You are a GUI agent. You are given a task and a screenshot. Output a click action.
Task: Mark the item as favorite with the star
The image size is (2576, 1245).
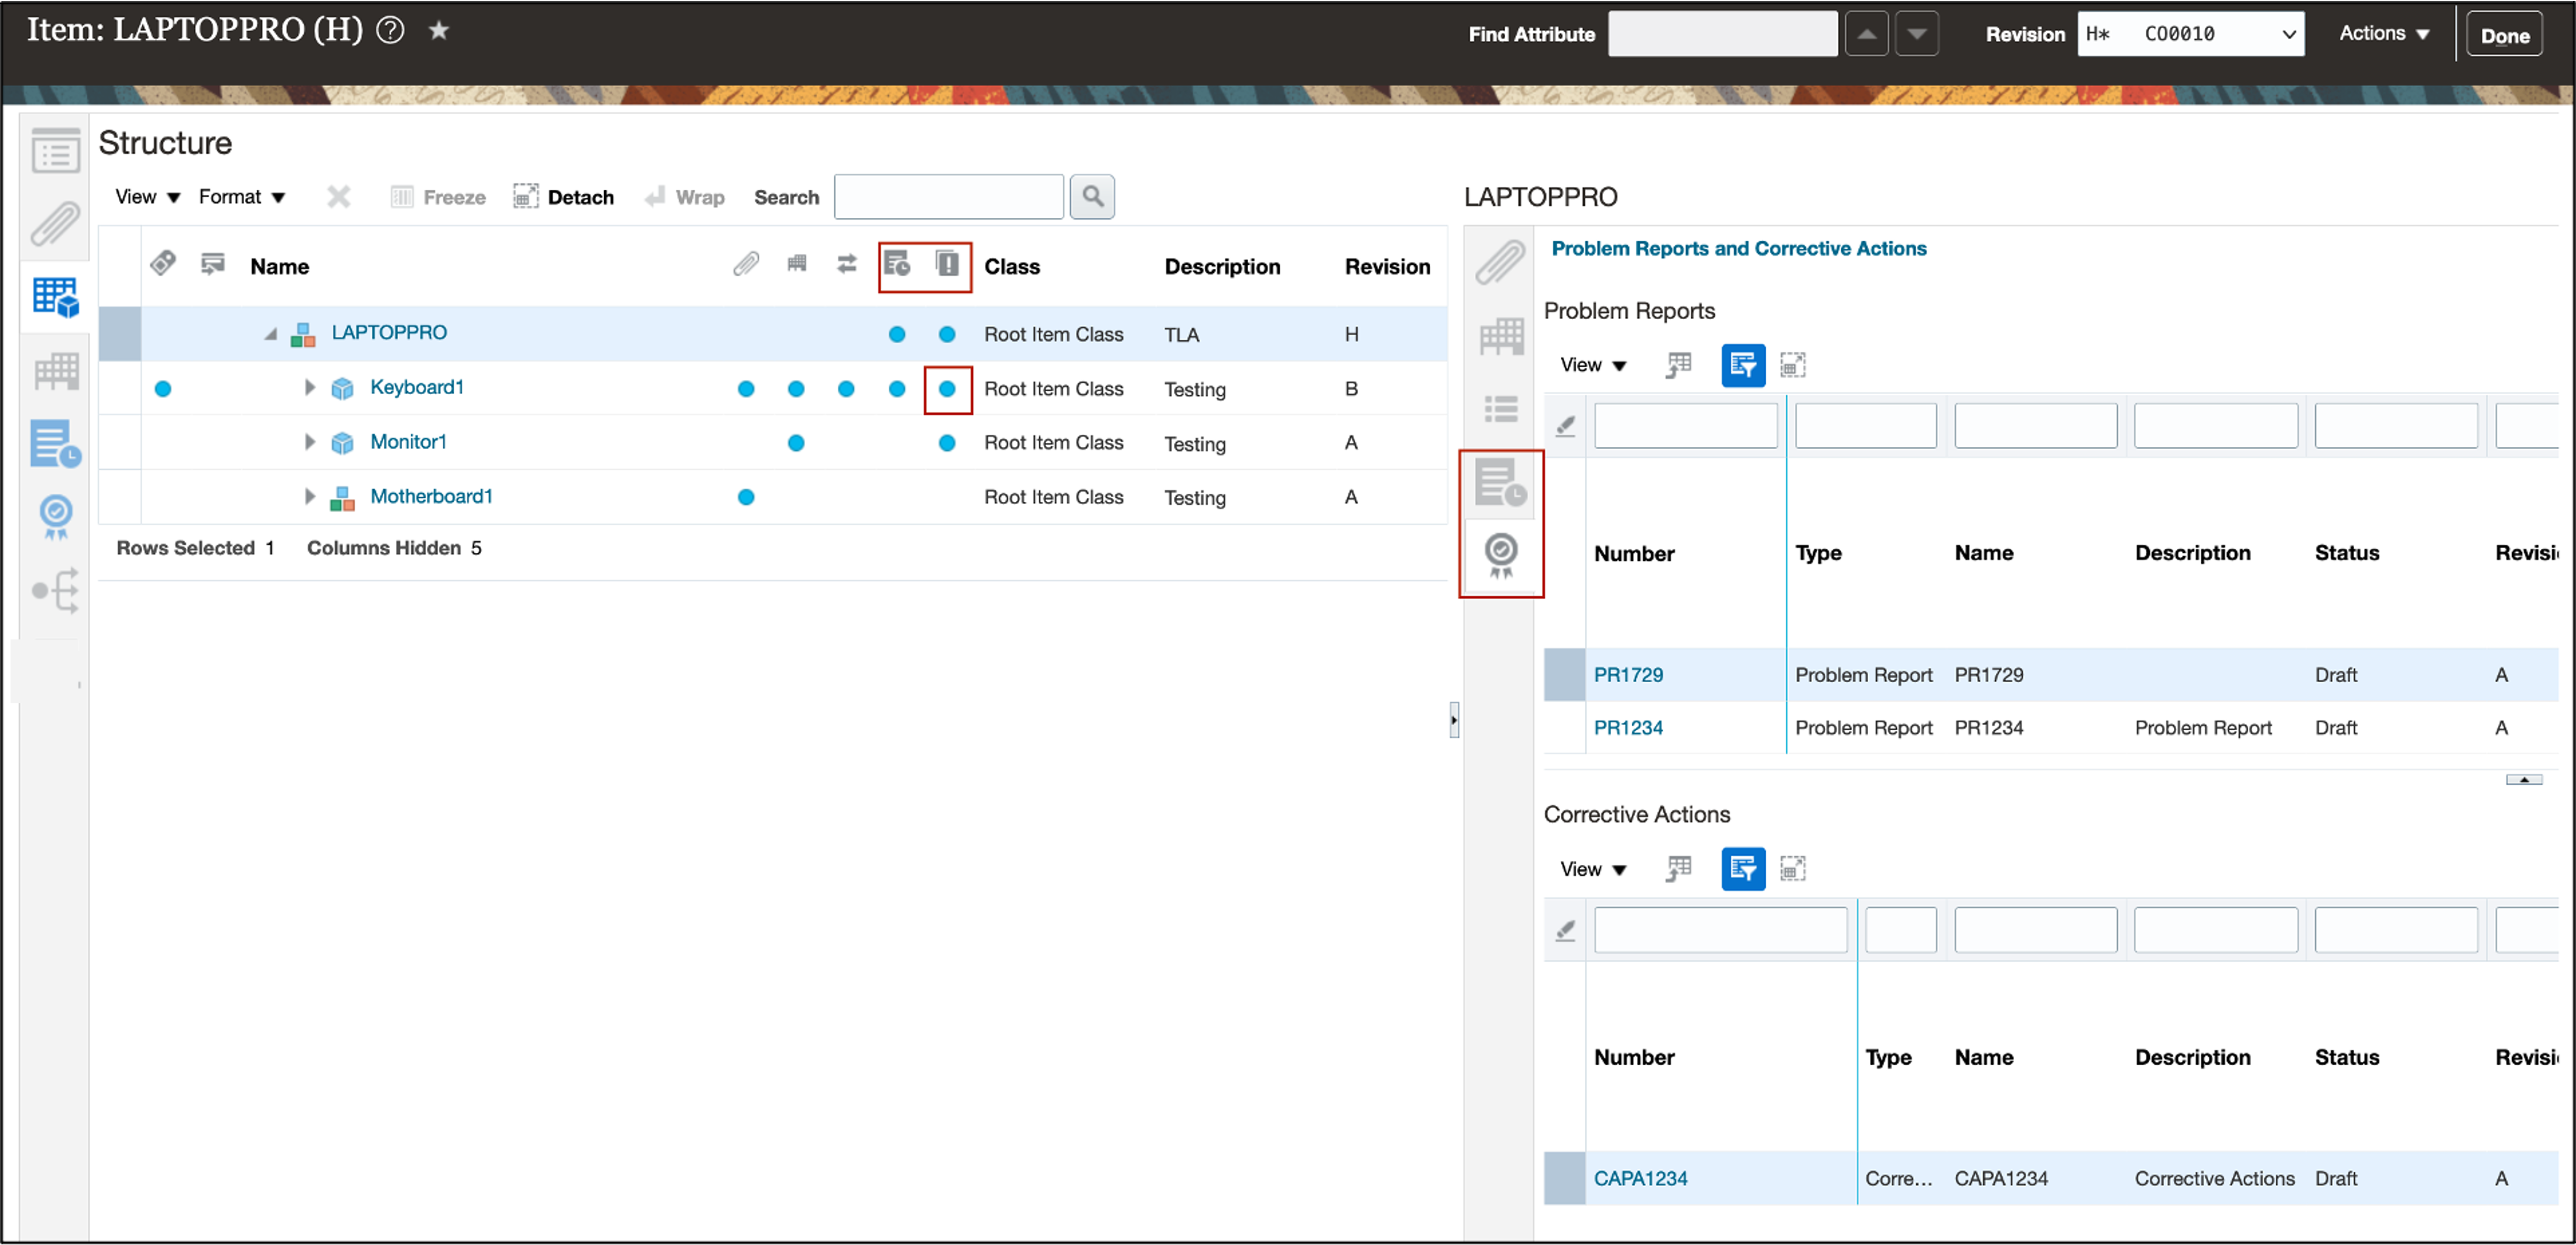tap(438, 31)
